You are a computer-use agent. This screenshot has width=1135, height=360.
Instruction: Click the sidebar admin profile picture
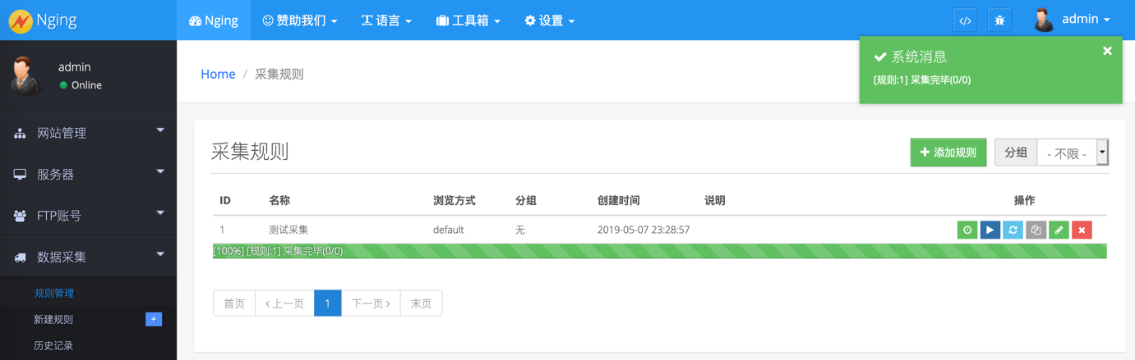[x=27, y=75]
